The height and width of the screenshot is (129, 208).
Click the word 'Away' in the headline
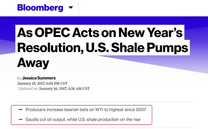click(x=33, y=63)
